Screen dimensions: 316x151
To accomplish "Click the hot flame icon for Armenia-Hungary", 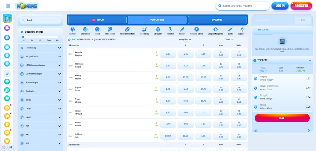I will (x=156, y=52).
